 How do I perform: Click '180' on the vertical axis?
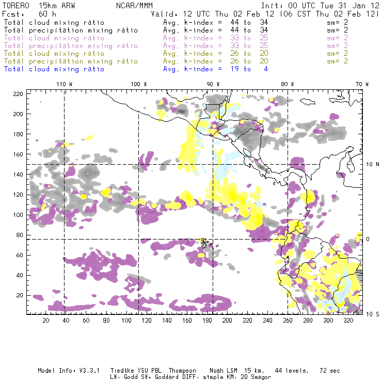(18, 134)
